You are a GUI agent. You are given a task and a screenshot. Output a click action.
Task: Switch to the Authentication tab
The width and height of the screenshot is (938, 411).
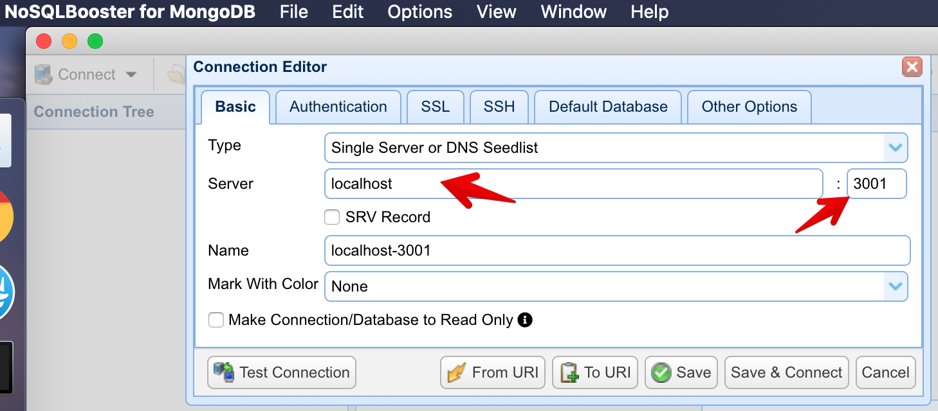[338, 107]
